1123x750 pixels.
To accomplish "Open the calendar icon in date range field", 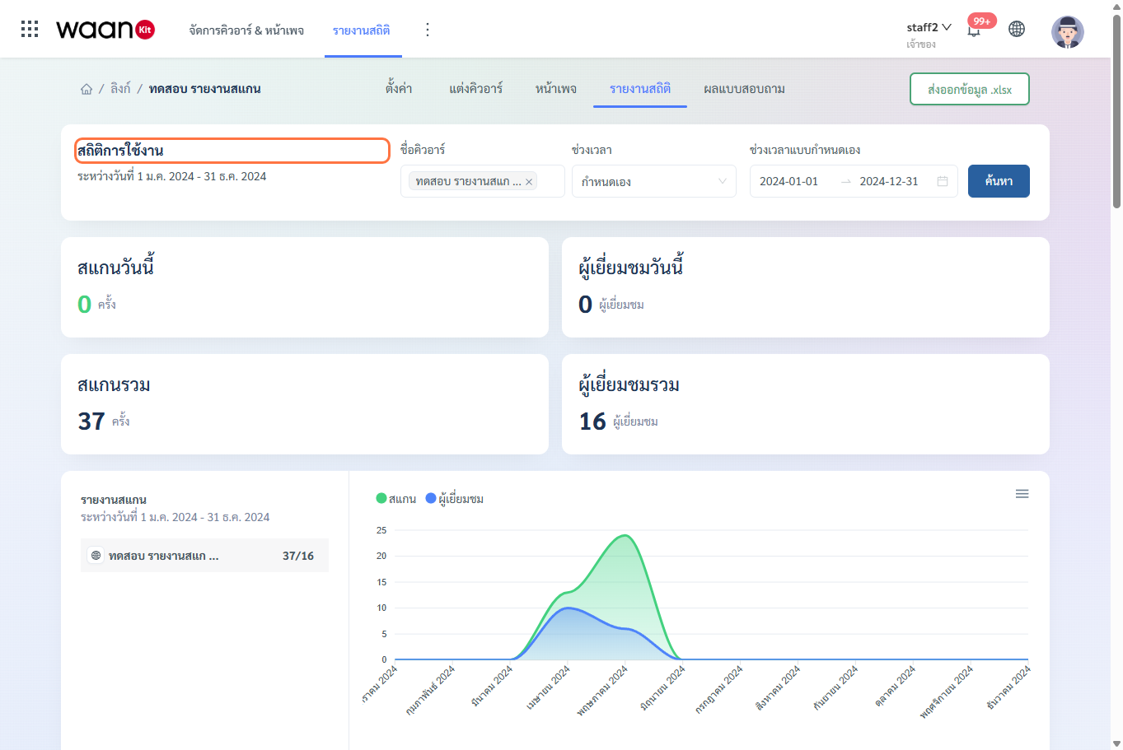I will click(x=943, y=181).
